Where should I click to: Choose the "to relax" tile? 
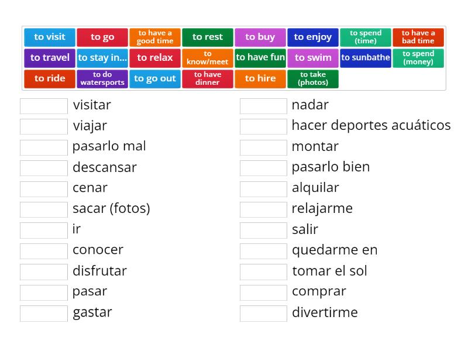click(154, 58)
